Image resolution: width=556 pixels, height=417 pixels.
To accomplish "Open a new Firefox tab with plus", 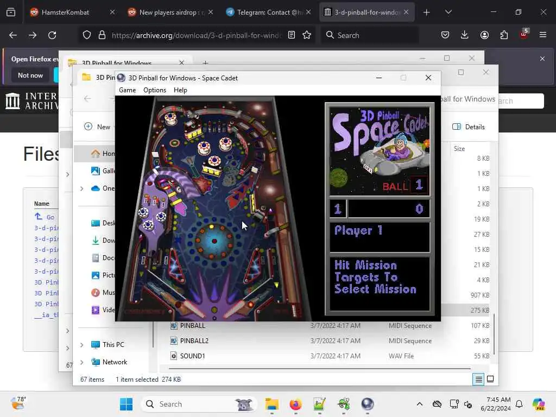I will tap(427, 12).
